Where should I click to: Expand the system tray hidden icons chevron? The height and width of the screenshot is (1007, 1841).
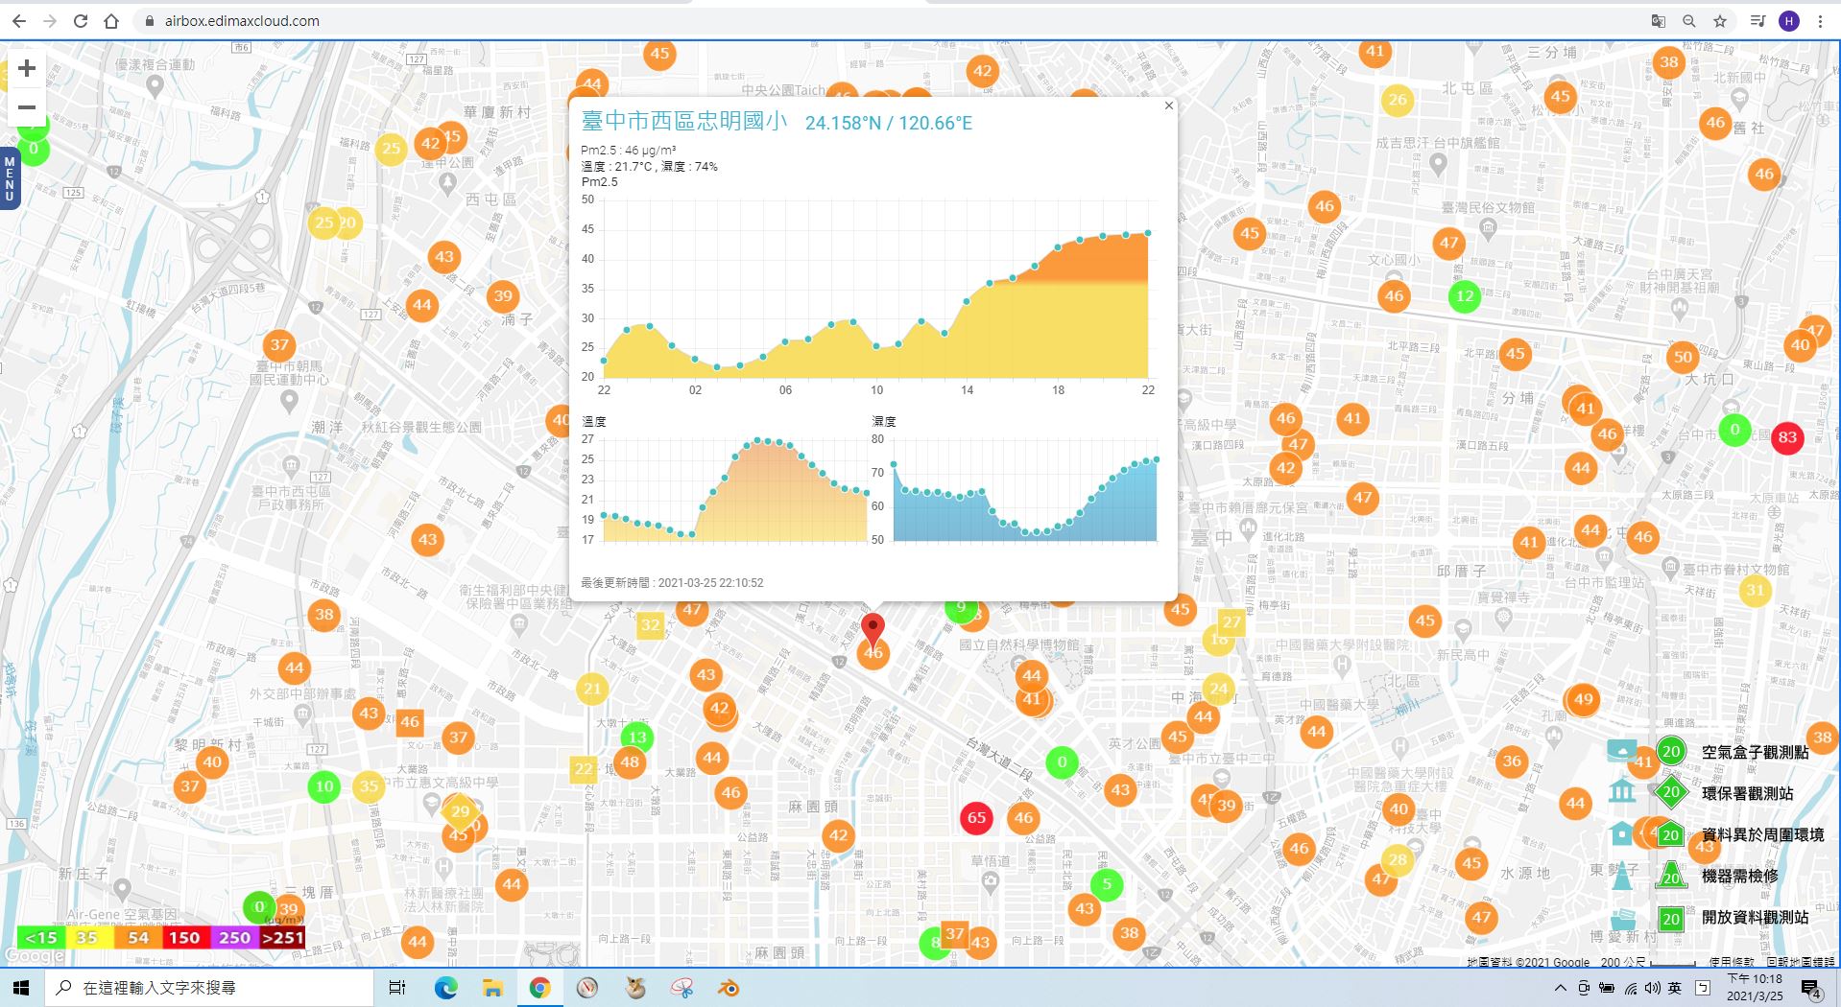pyautogui.click(x=1560, y=988)
